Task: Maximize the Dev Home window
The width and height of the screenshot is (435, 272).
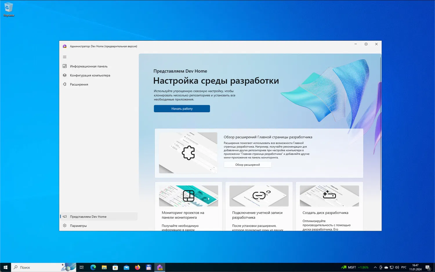Action: tap(366, 44)
